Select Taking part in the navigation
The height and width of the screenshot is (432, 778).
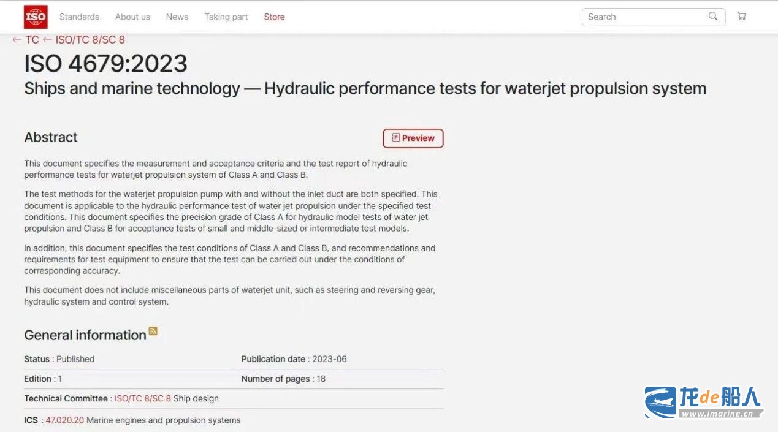pos(226,17)
